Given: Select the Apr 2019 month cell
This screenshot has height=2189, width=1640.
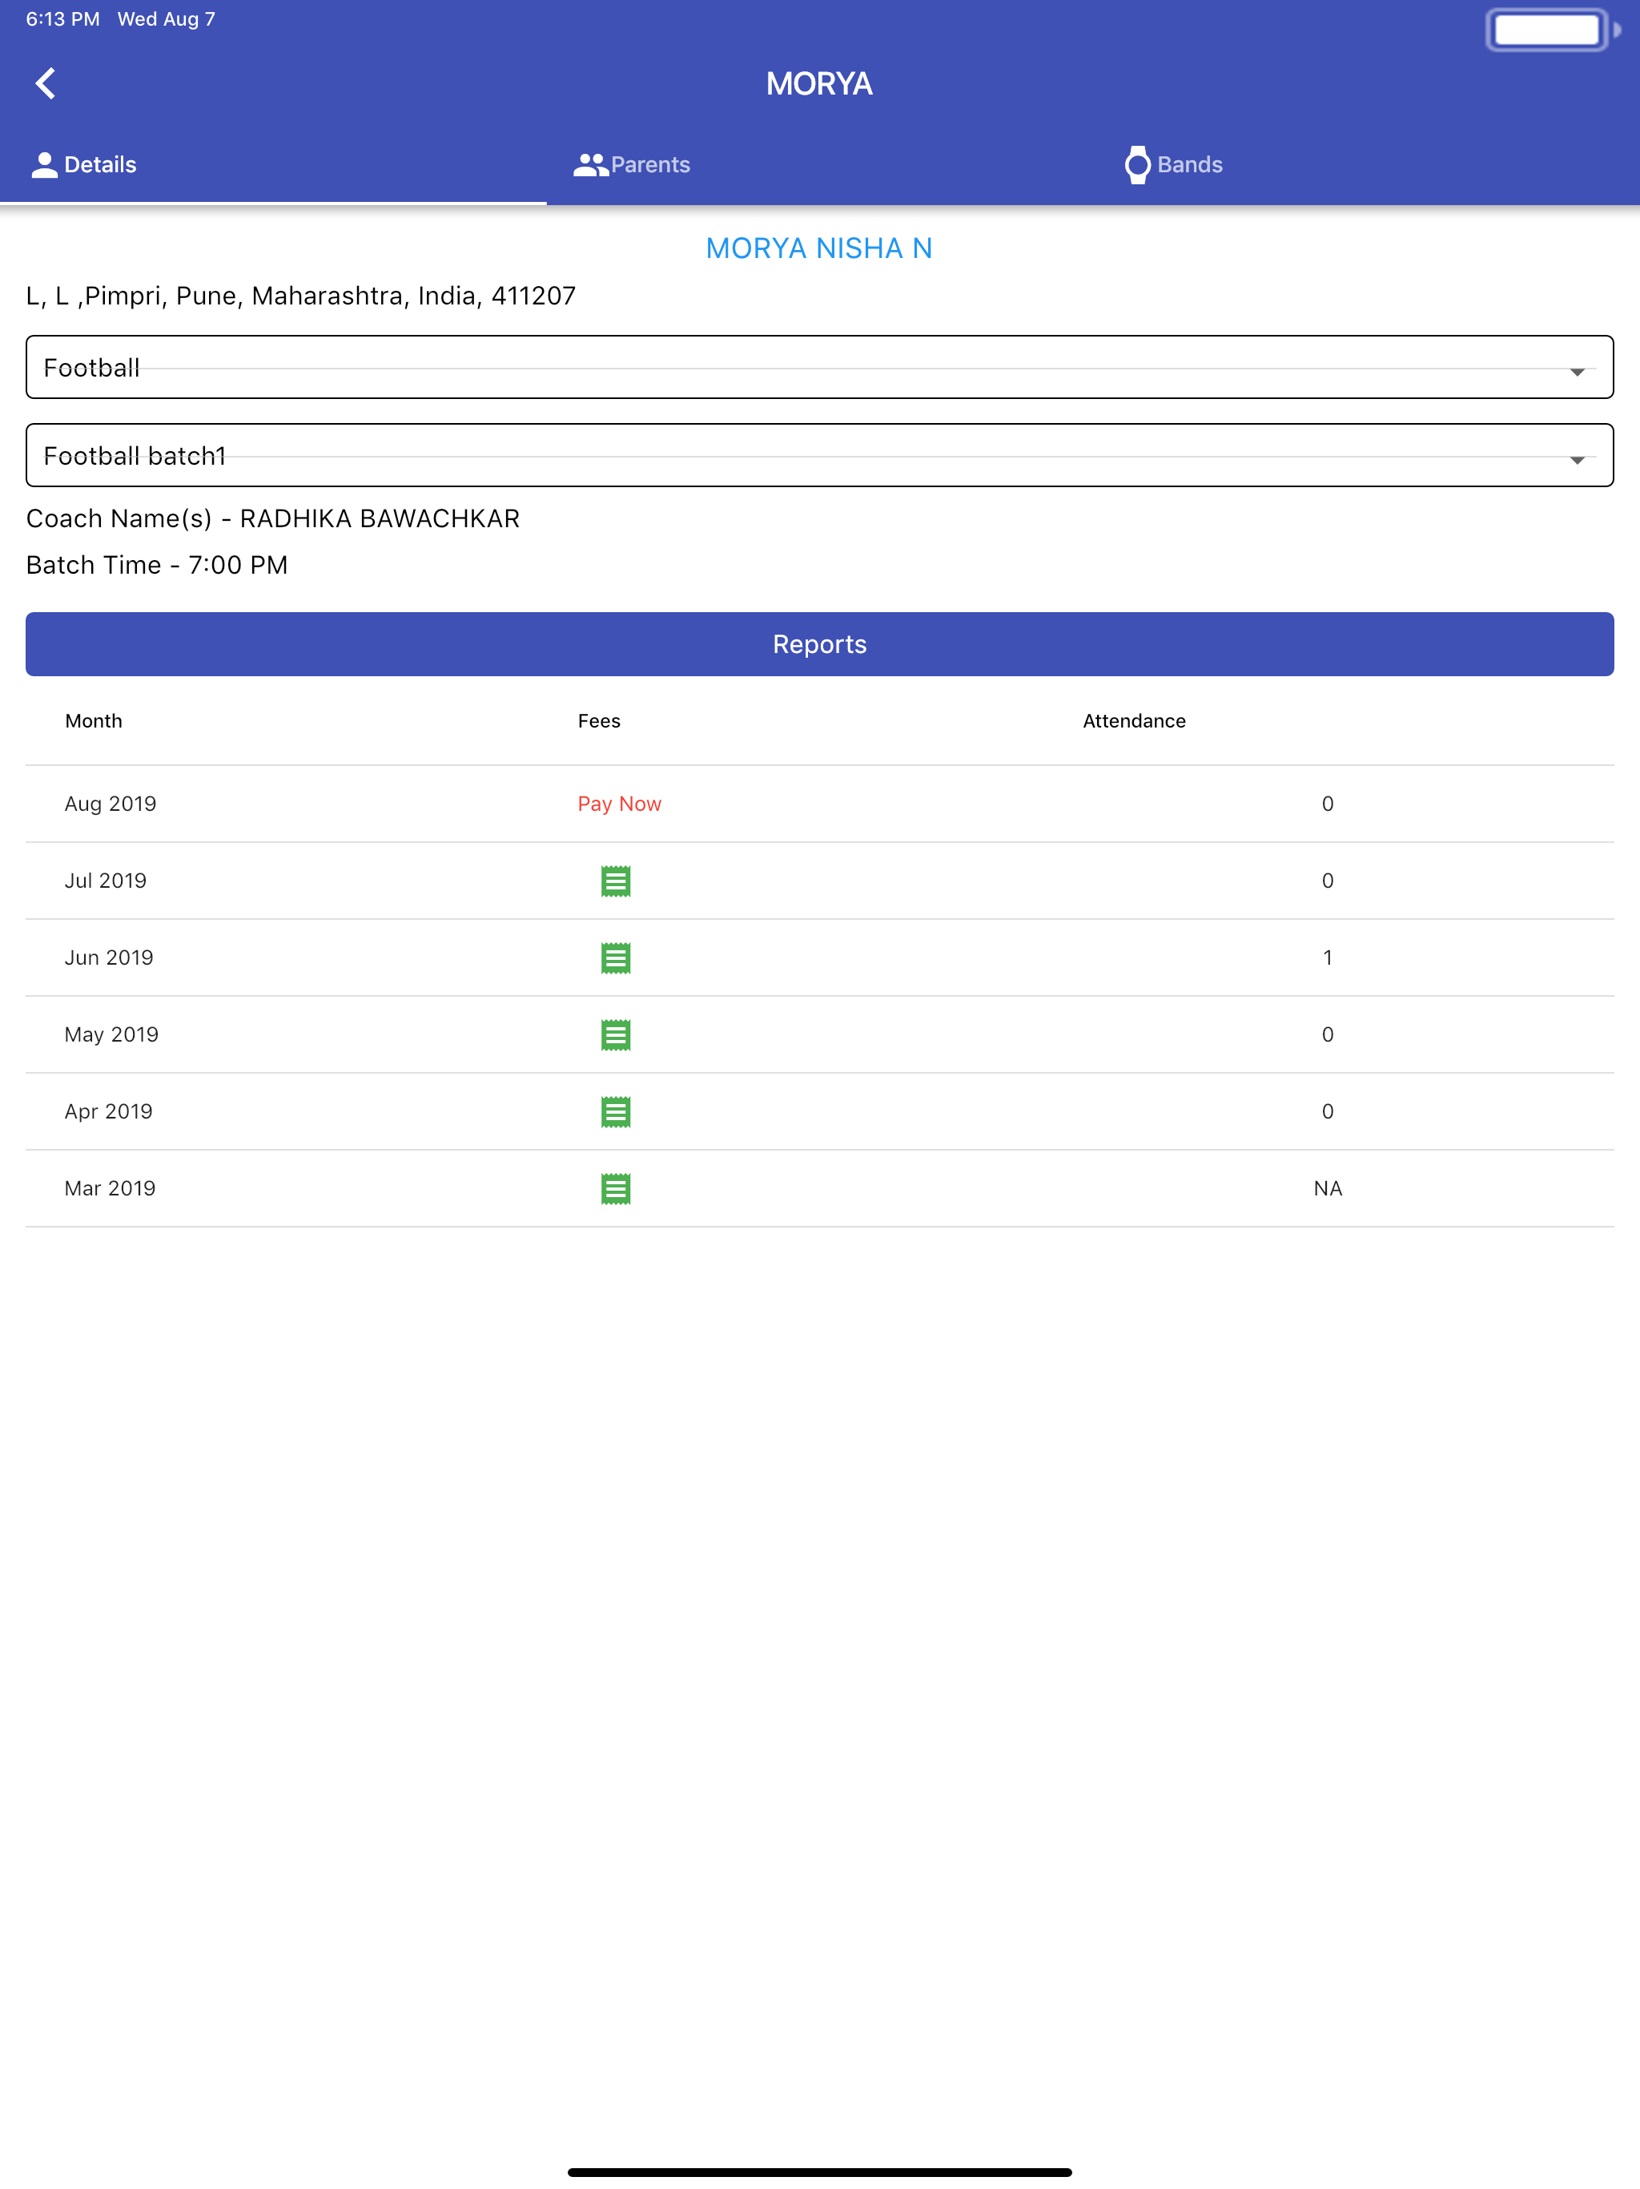Looking at the screenshot, I should click(x=109, y=1111).
